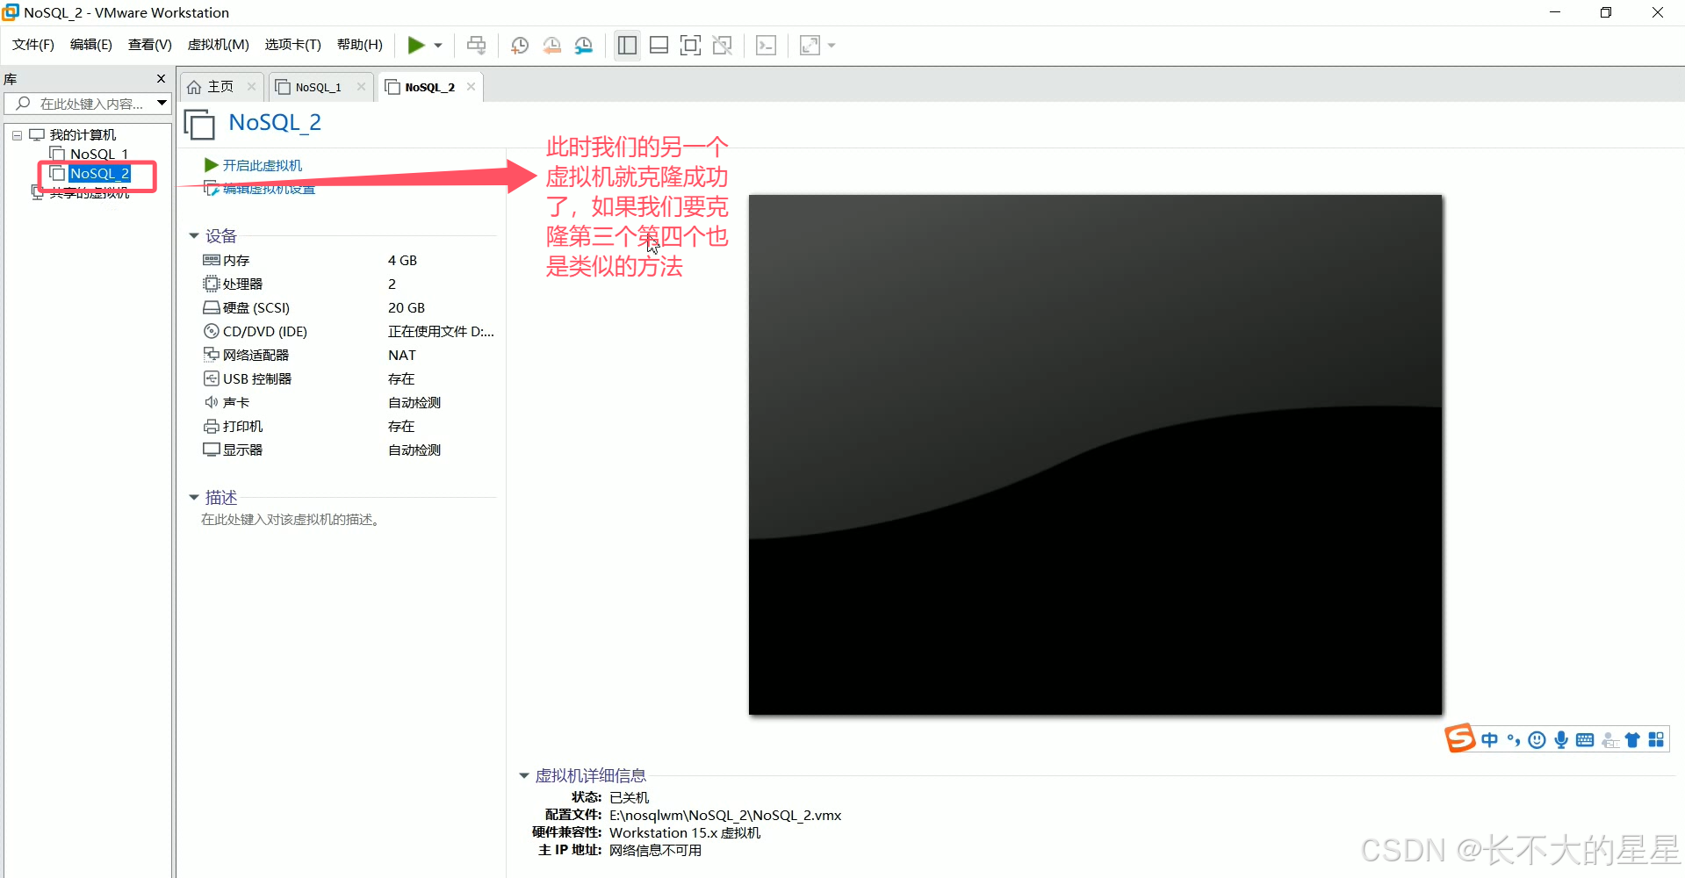The image size is (1685, 878).
Task: Open the library search dropdown arrow
Action: [162, 104]
